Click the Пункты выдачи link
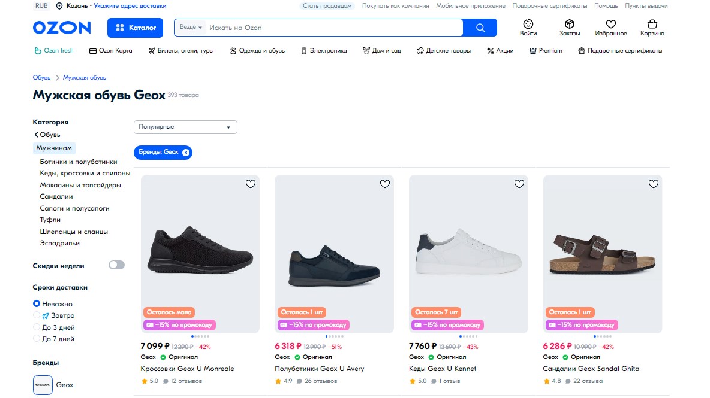710x398 pixels. point(646,6)
